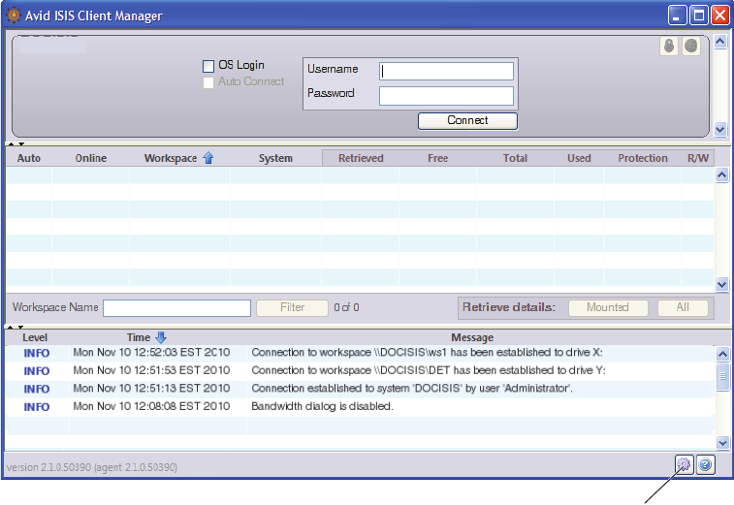The height and width of the screenshot is (505, 734).
Task: Select log message about drive Y:
Action: (x=429, y=370)
